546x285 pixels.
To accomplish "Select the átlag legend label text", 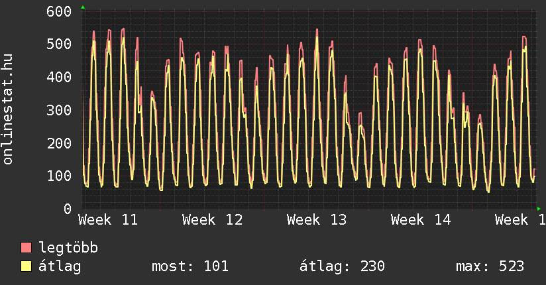I will tap(59, 266).
